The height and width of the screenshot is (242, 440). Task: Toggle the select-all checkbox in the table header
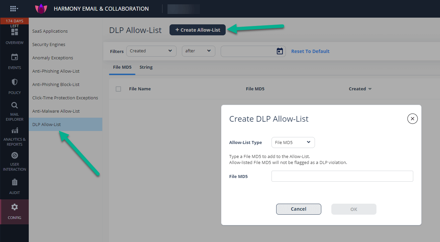pyautogui.click(x=118, y=89)
